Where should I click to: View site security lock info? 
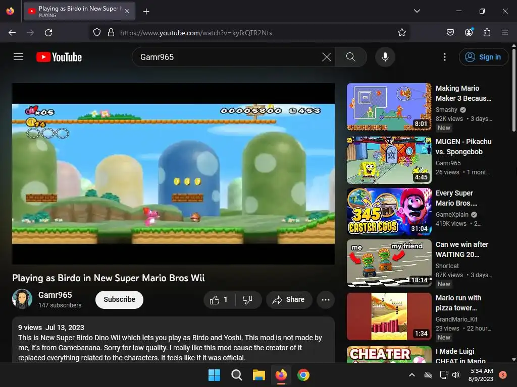[x=111, y=33]
